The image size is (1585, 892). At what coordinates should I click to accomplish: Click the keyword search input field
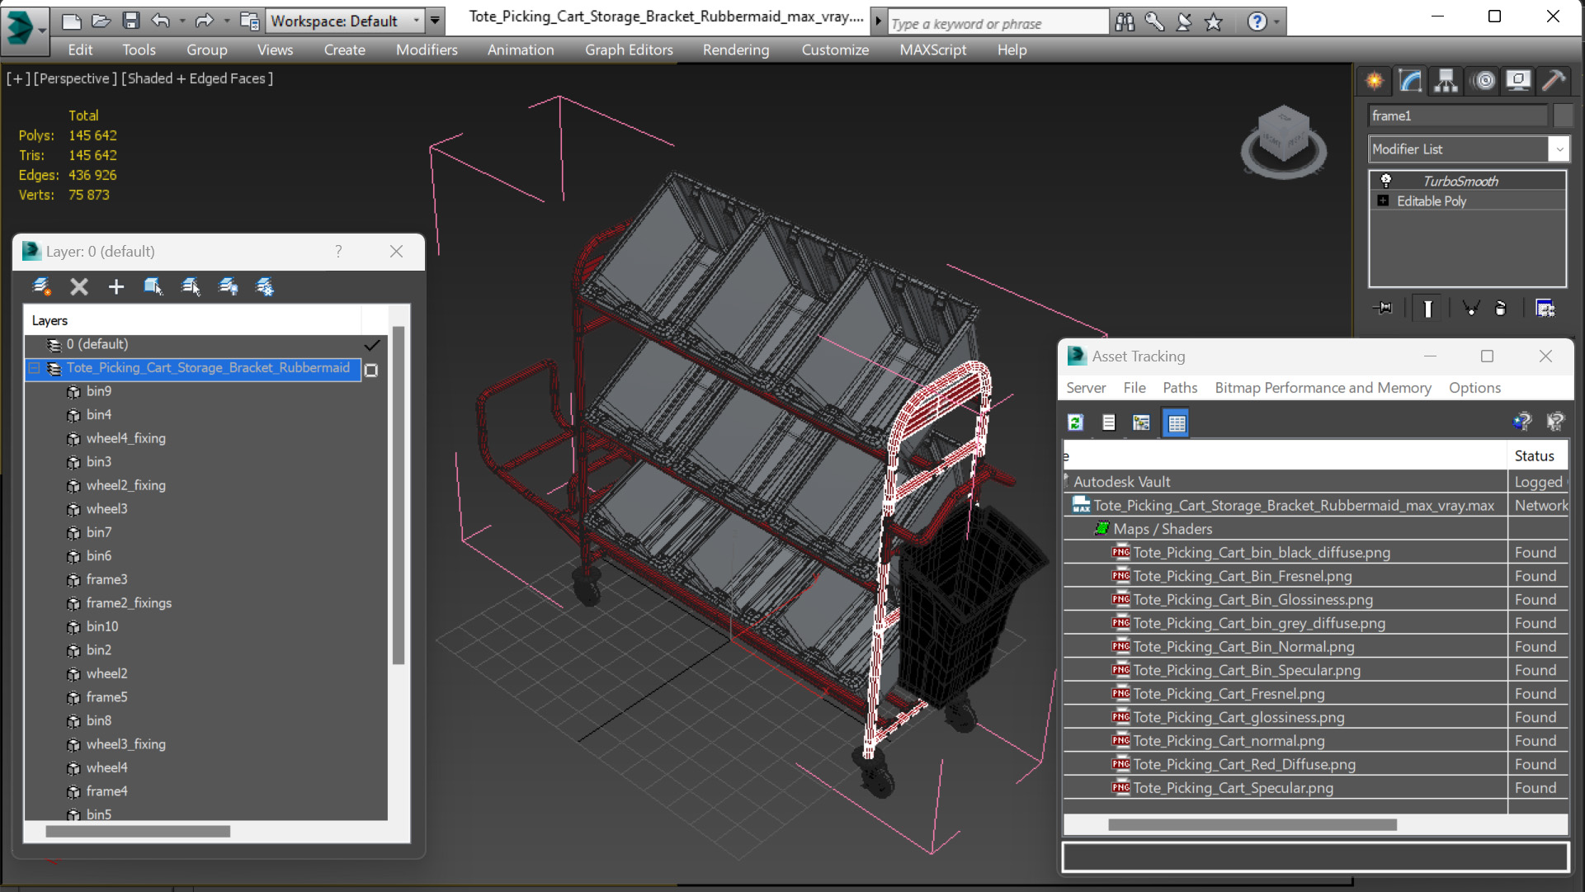point(998,23)
